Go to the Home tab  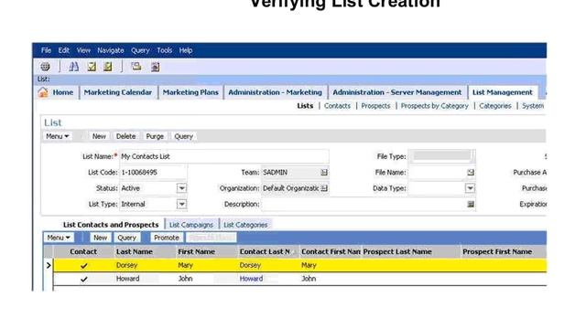pyautogui.click(x=63, y=92)
